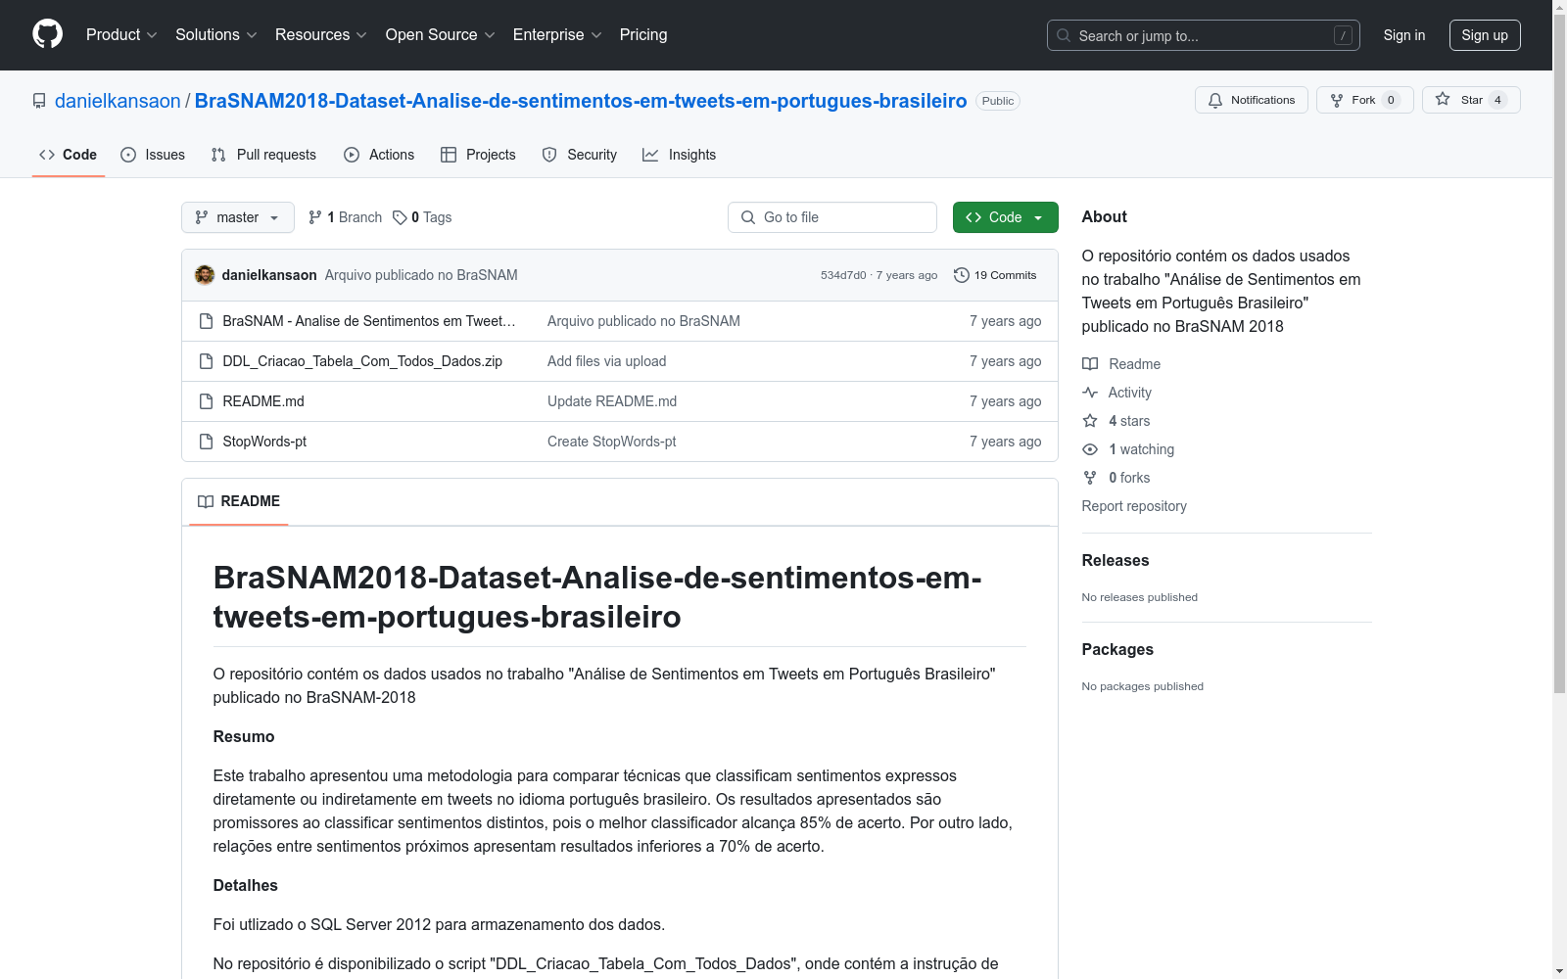Open DDL_Criacao_Tabela_Com_Todos_Dados.zip file
The image size is (1567, 979).
point(362,361)
